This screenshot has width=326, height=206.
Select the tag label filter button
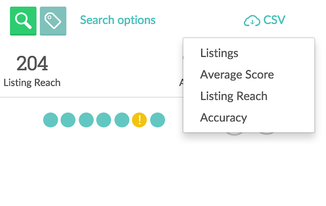click(53, 21)
